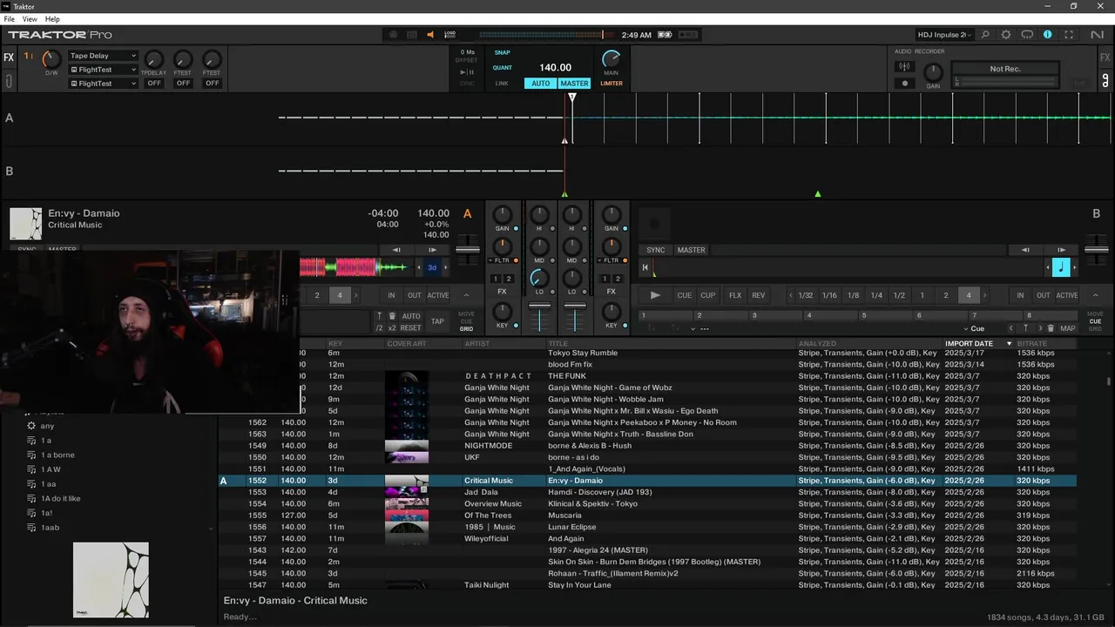1115x627 pixels.
Task: Toggle AUTO master mode
Action: 541,84
